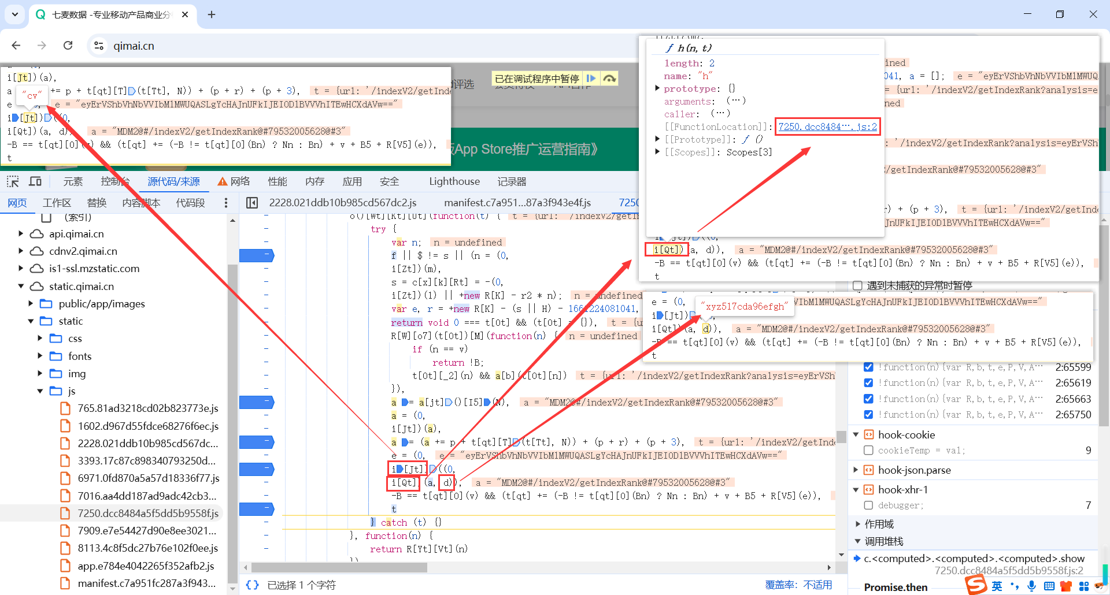Switch to the 性能 Performance tab

tap(277, 181)
